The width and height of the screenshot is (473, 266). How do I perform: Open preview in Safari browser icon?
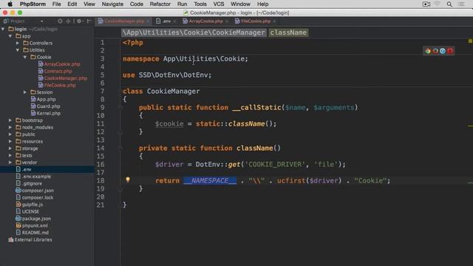(x=443, y=51)
